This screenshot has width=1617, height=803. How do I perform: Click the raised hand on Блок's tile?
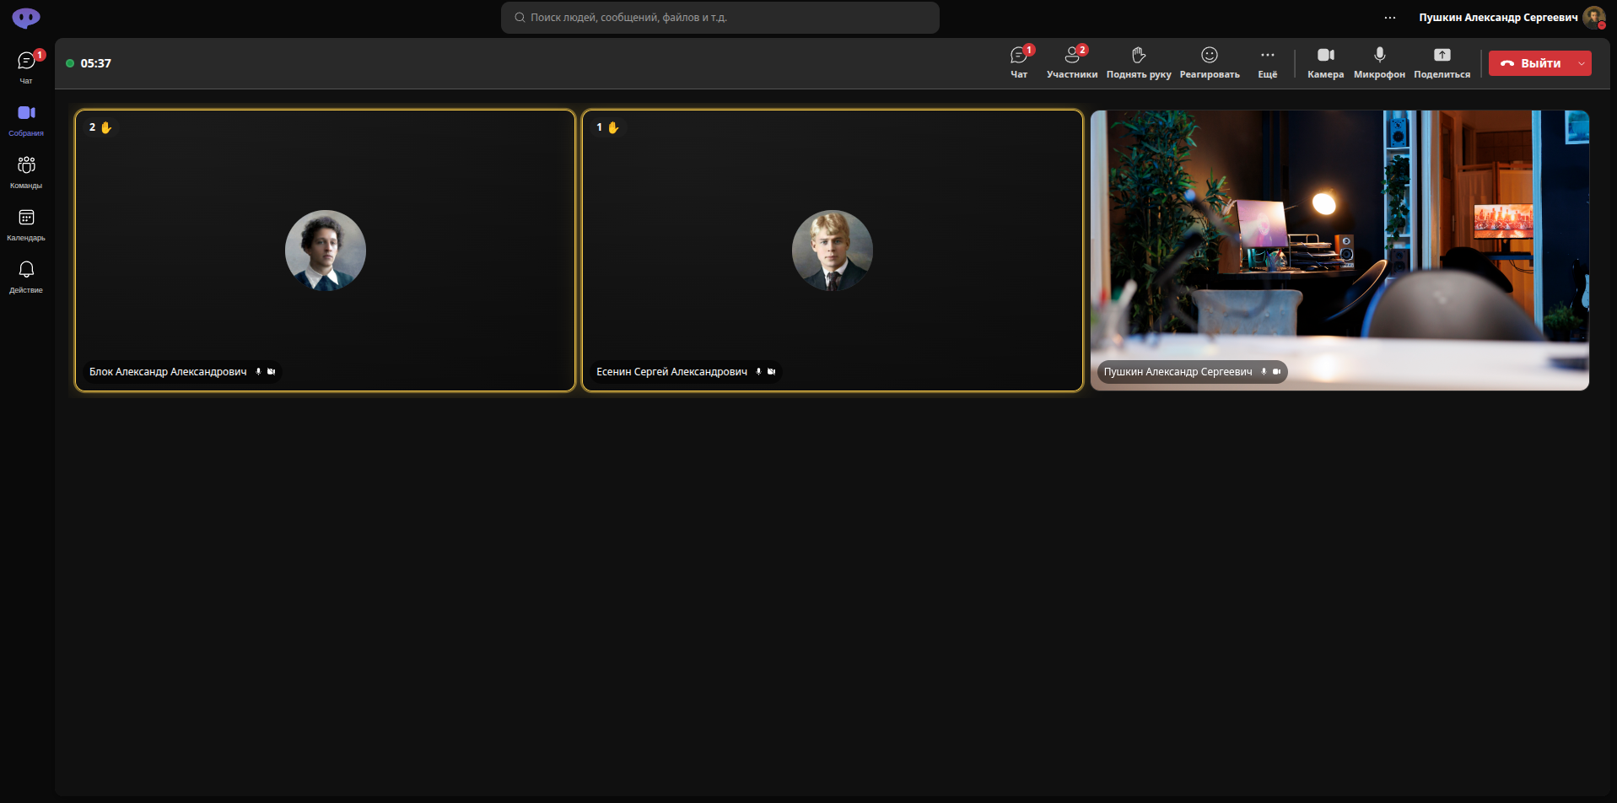(x=106, y=127)
